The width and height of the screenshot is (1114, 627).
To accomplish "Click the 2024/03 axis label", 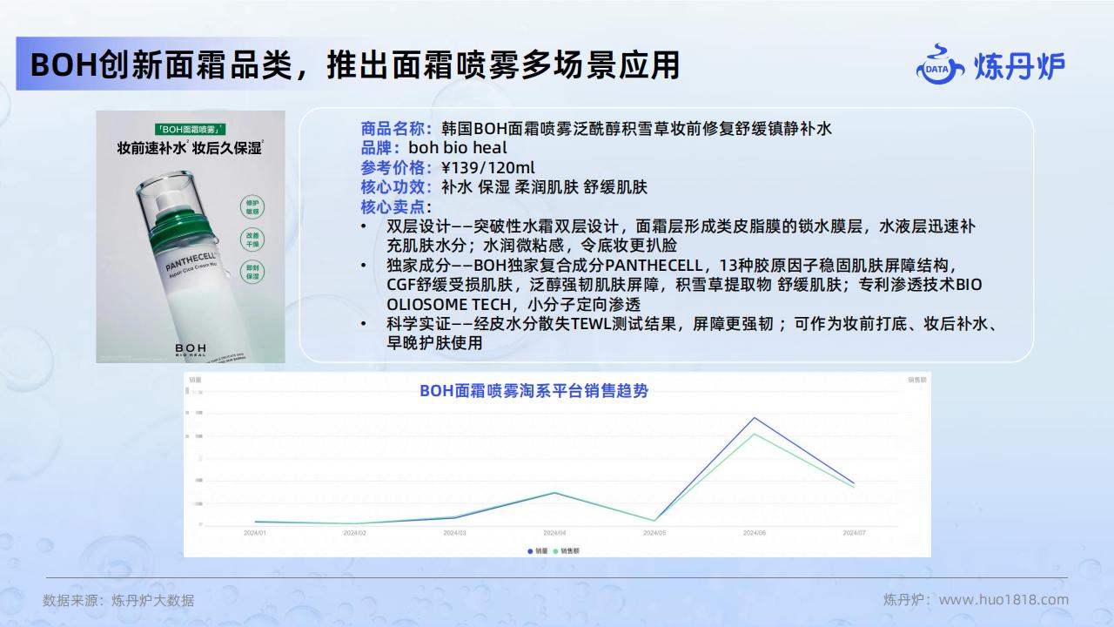I will pyautogui.click(x=454, y=532).
